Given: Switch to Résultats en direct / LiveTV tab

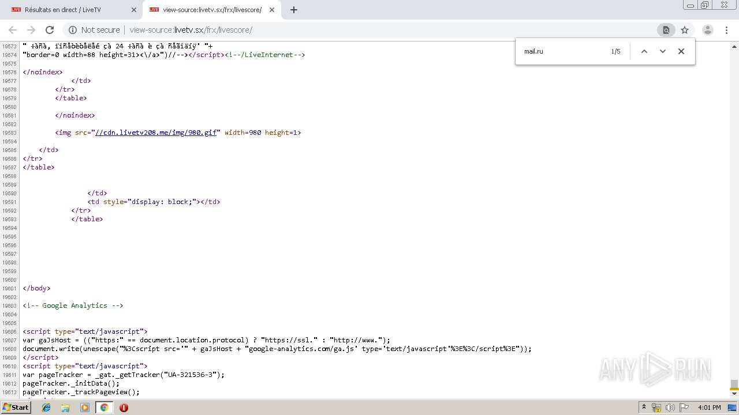Looking at the screenshot, I should pos(72,10).
